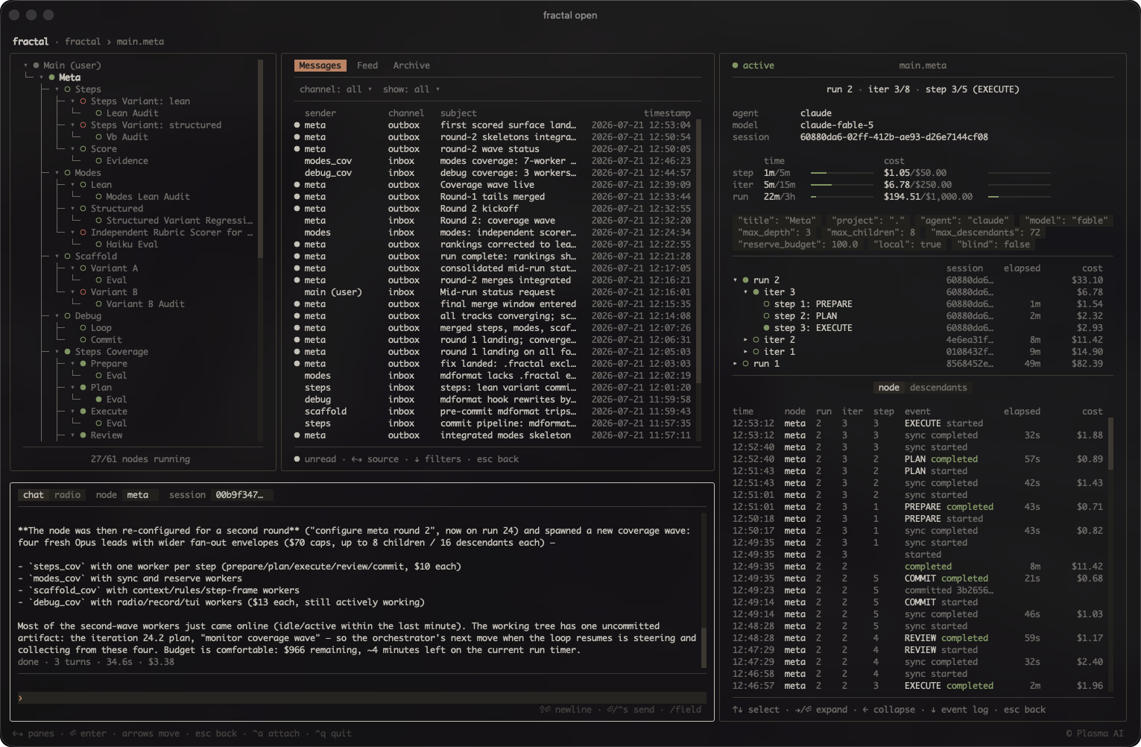Click the green dot beside Prepare
1141x747 pixels.
[x=83, y=364]
